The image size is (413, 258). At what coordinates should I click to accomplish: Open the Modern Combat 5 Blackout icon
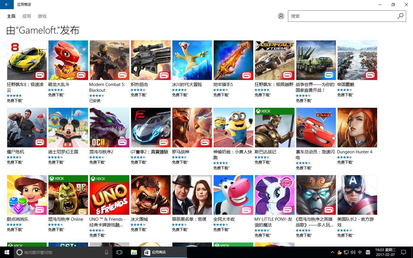point(110,60)
